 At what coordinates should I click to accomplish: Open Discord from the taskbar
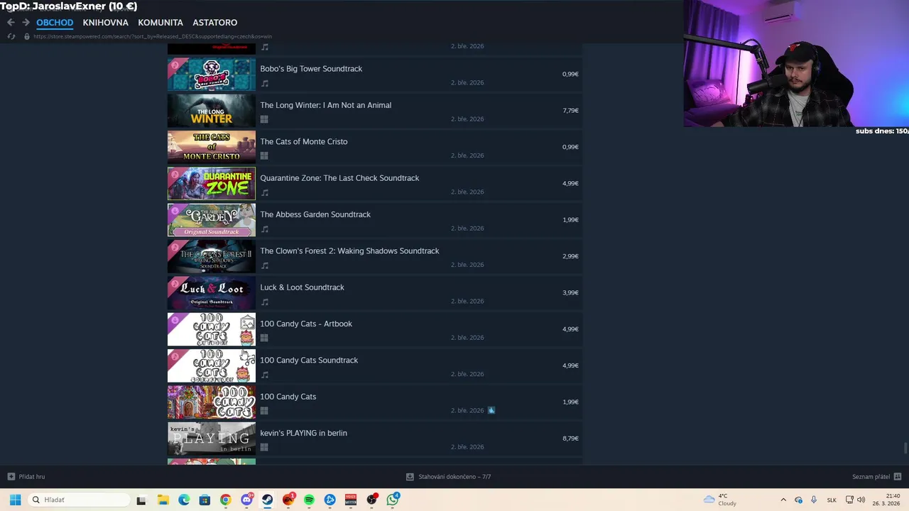(246, 500)
